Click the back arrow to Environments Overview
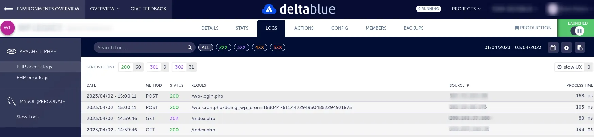Viewport: 594px width, 137px height. (x=9, y=9)
